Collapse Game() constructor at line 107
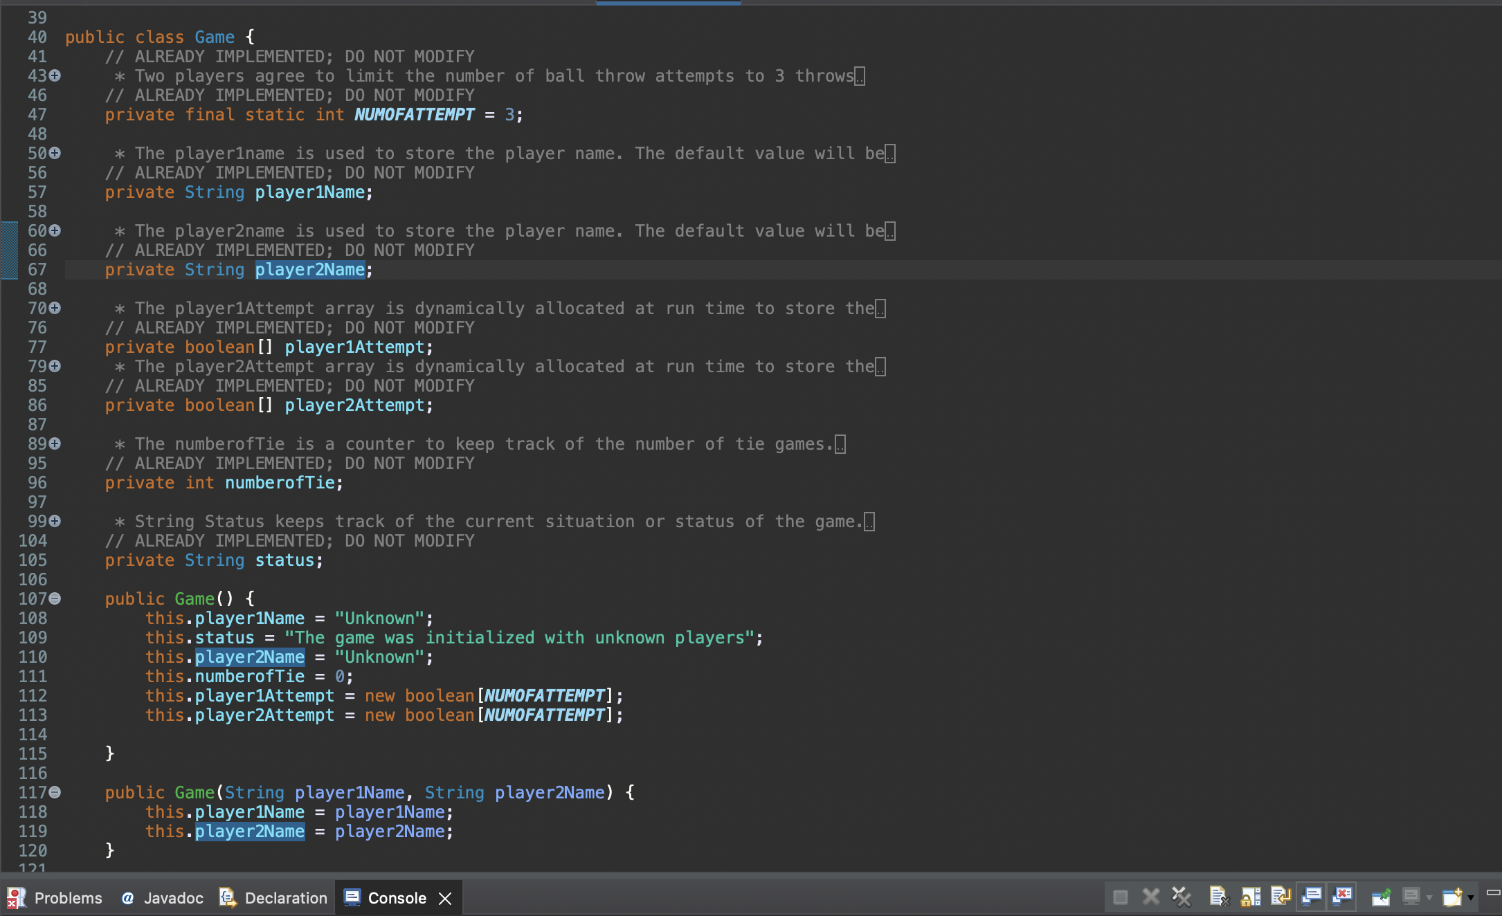Image resolution: width=1502 pixels, height=916 pixels. [x=55, y=598]
